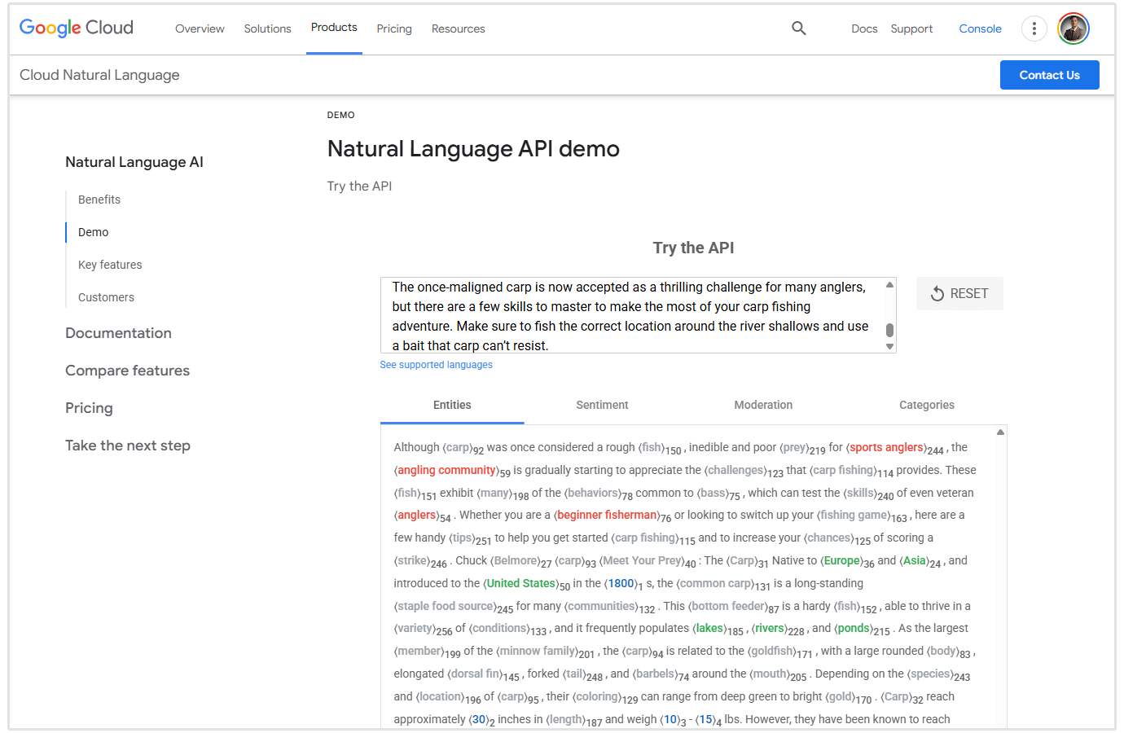The height and width of the screenshot is (733, 1124).
Task: Switch to the Moderation tab
Action: coord(763,405)
